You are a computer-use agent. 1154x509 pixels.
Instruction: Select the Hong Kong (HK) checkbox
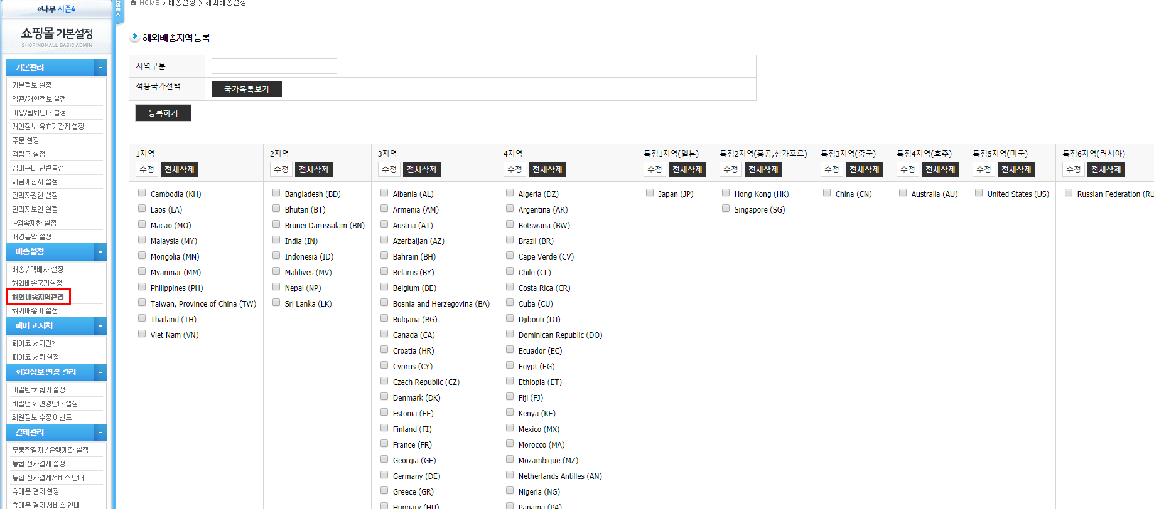click(726, 193)
